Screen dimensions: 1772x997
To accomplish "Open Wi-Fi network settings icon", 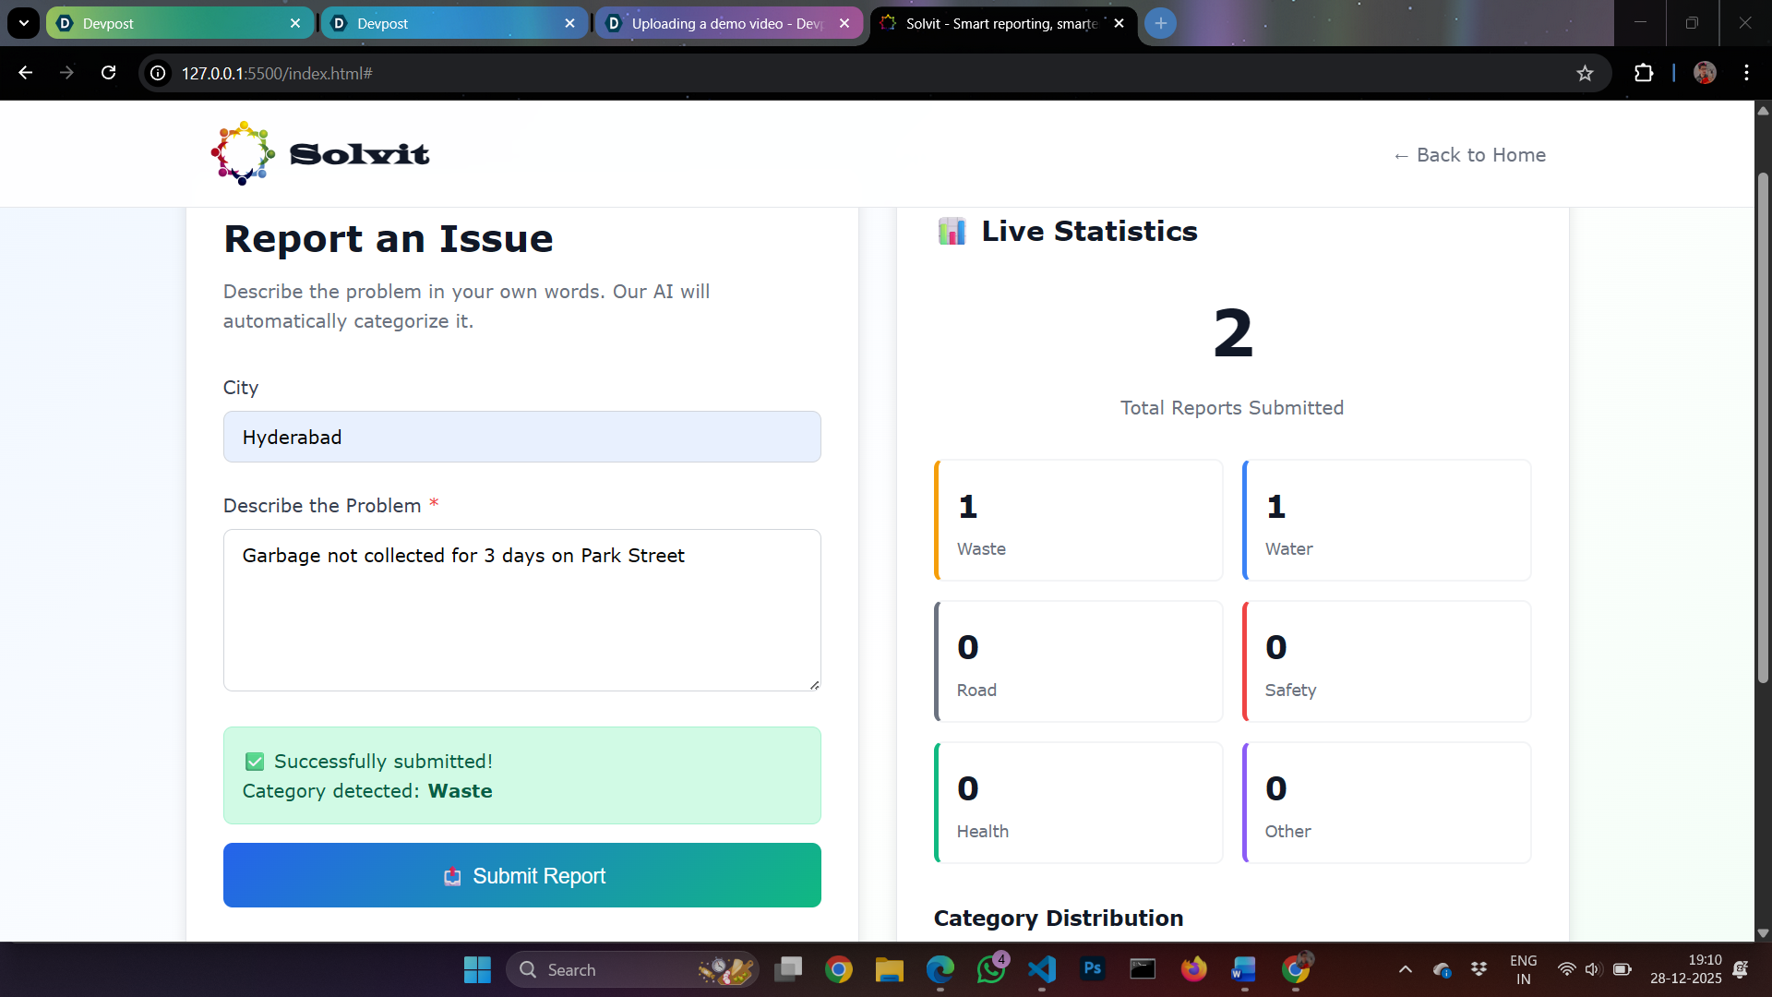I will click(1566, 969).
